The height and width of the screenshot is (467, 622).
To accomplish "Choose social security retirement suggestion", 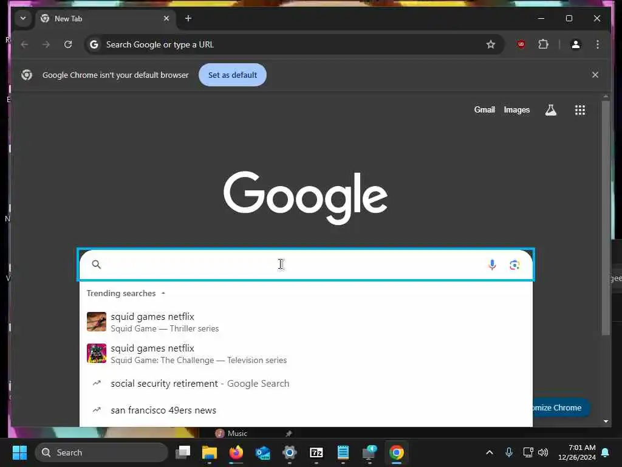I will click(306, 384).
